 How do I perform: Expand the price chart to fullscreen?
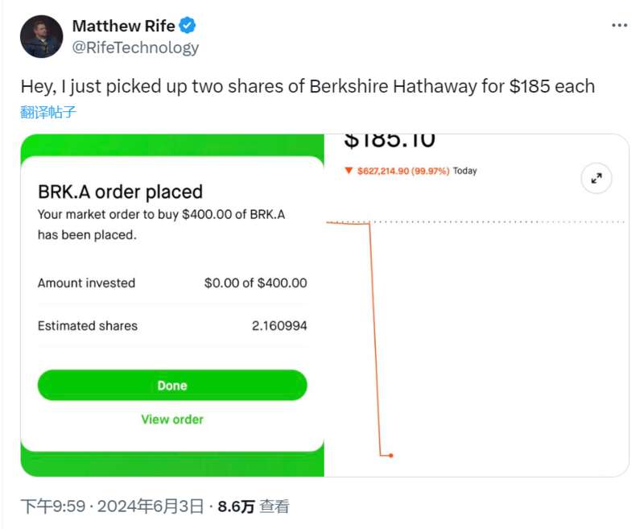(x=597, y=178)
